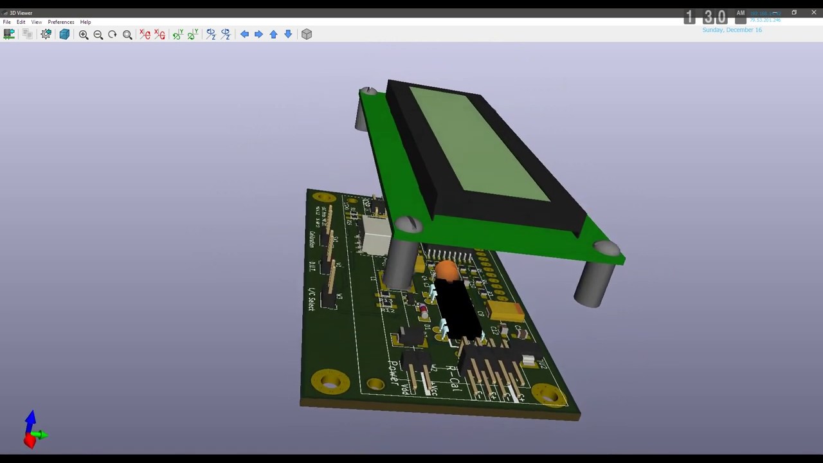Rotate X clockwise with the first red icon

click(145, 34)
